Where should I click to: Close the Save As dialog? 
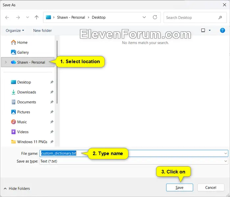coord(224,5)
